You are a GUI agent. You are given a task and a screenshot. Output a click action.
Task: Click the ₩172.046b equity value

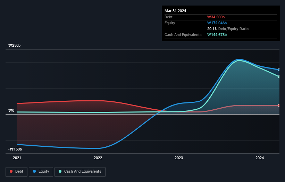point(217,23)
